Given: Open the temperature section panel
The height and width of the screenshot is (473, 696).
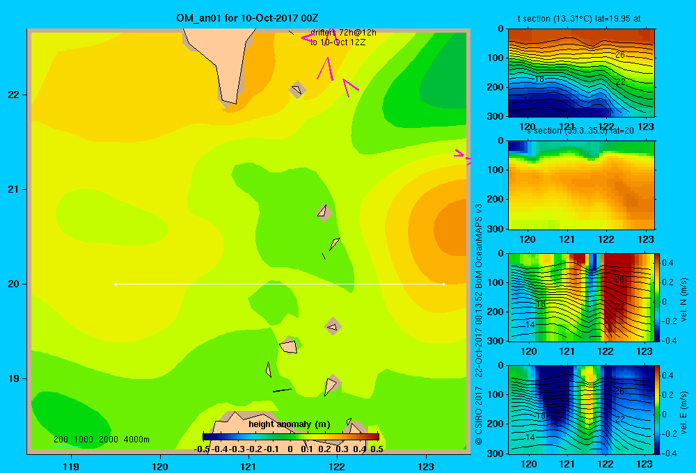Looking at the screenshot, I should coord(581,73).
